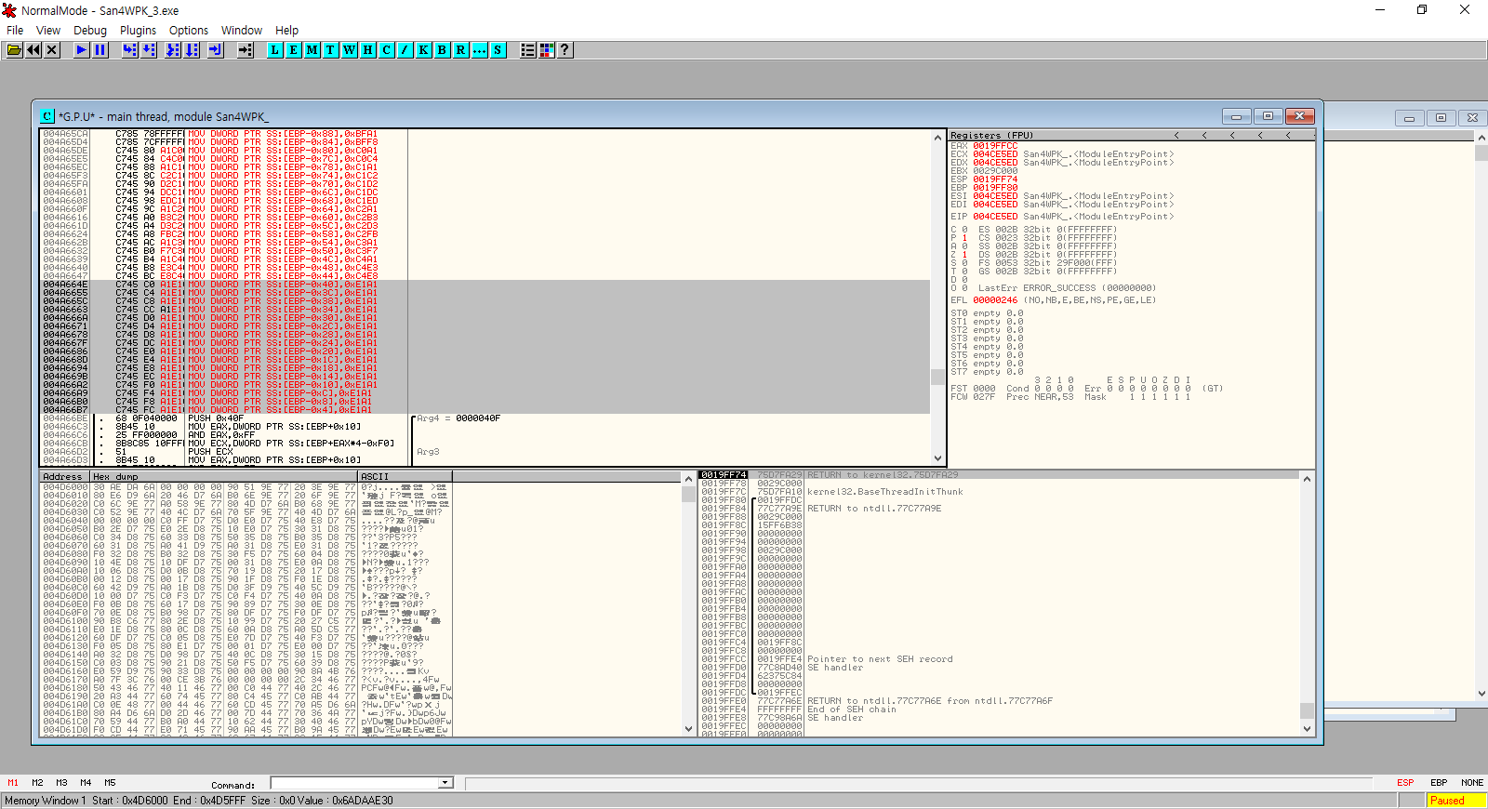Click the Go to address icon

(246, 50)
